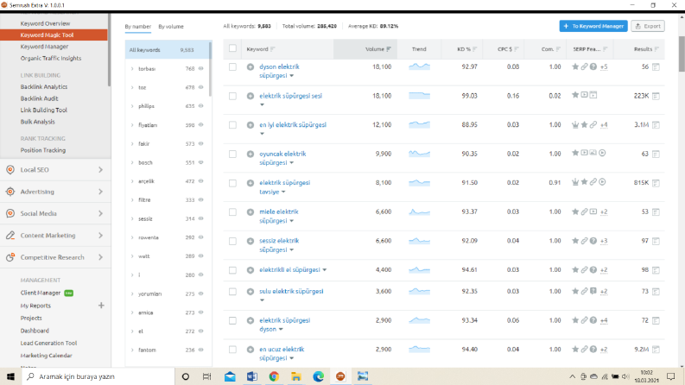The width and height of the screenshot is (685, 385).
Task: Click the Keyword column sort icon
Action: point(273,49)
